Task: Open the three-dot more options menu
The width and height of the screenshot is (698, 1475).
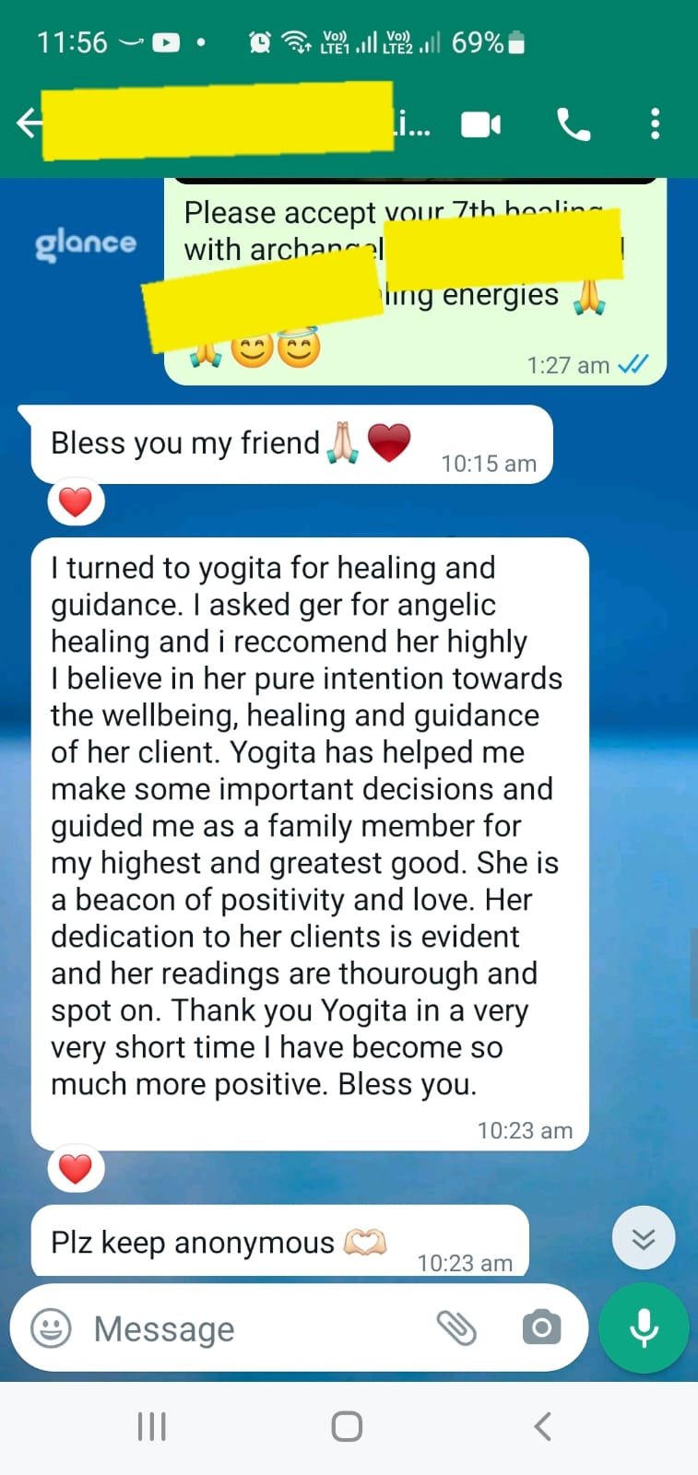Action: click(655, 124)
